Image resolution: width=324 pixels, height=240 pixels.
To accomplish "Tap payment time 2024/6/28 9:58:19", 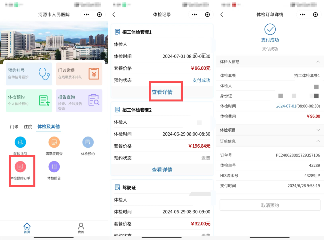I will tap(304, 186).
